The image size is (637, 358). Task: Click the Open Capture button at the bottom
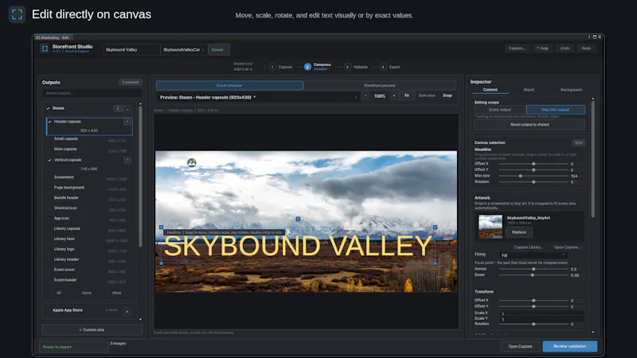click(x=520, y=346)
